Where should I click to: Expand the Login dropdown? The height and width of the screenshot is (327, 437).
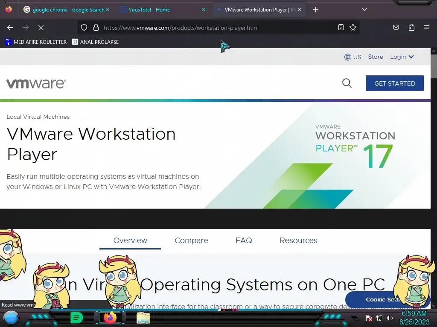[402, 57]
